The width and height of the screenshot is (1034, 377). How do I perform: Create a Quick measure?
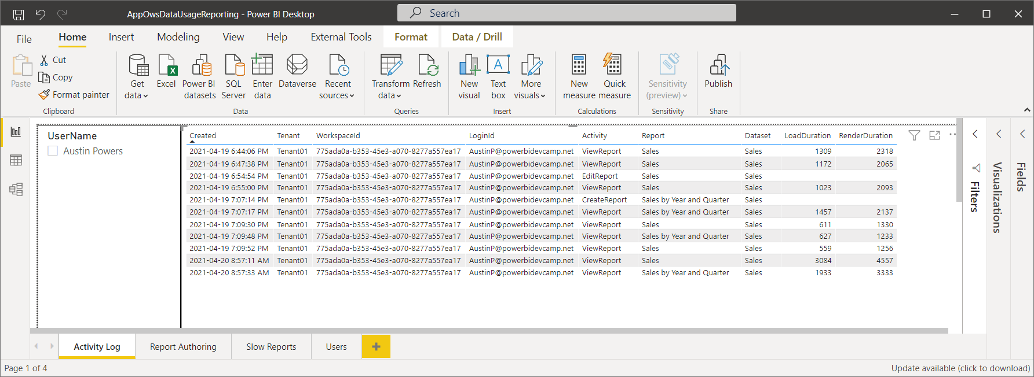point(615,77)
